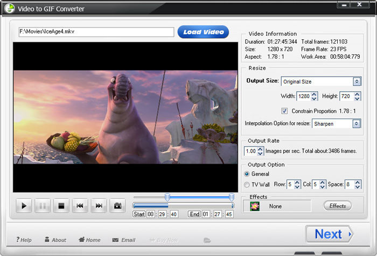Increase the Space value

click(x=358, y=182)
